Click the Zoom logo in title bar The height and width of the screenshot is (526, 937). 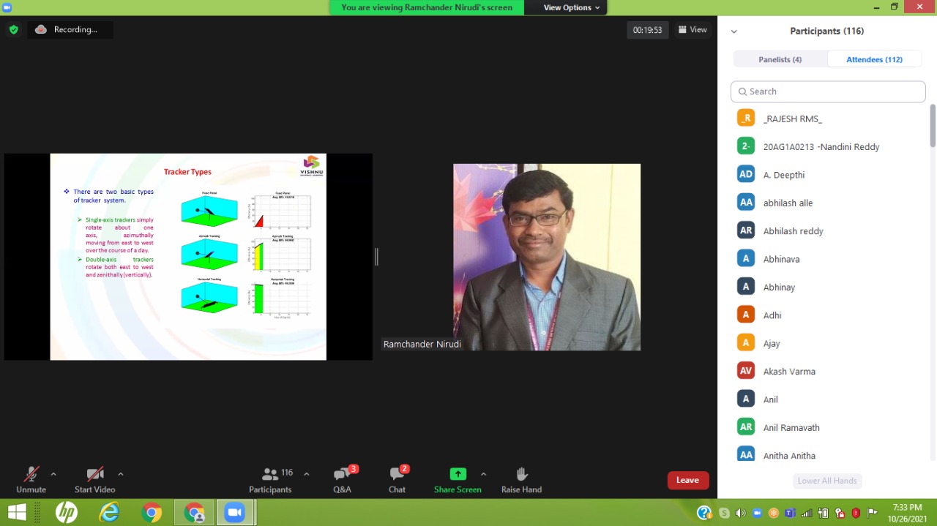(7, 7)
